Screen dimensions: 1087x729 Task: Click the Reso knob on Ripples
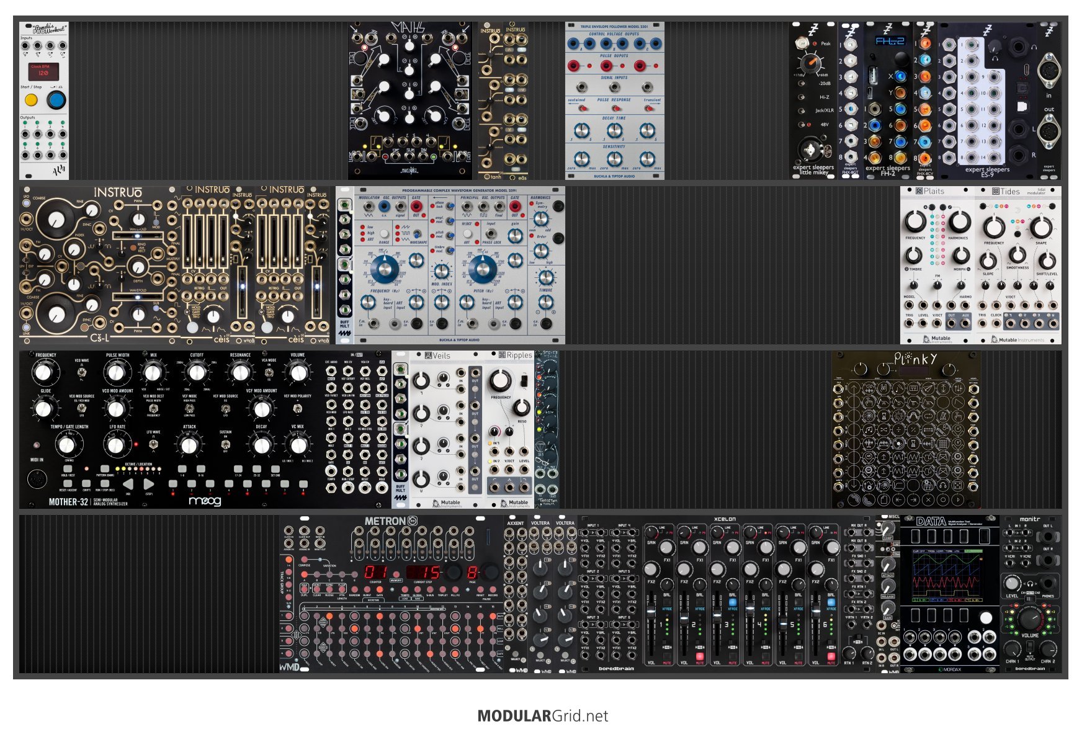tap(522, 408)
